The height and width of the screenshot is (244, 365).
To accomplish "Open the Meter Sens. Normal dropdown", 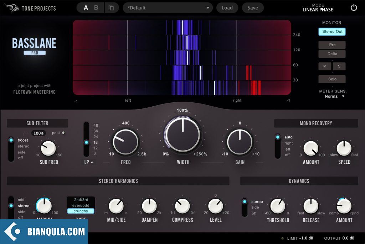I will point(334,96).
